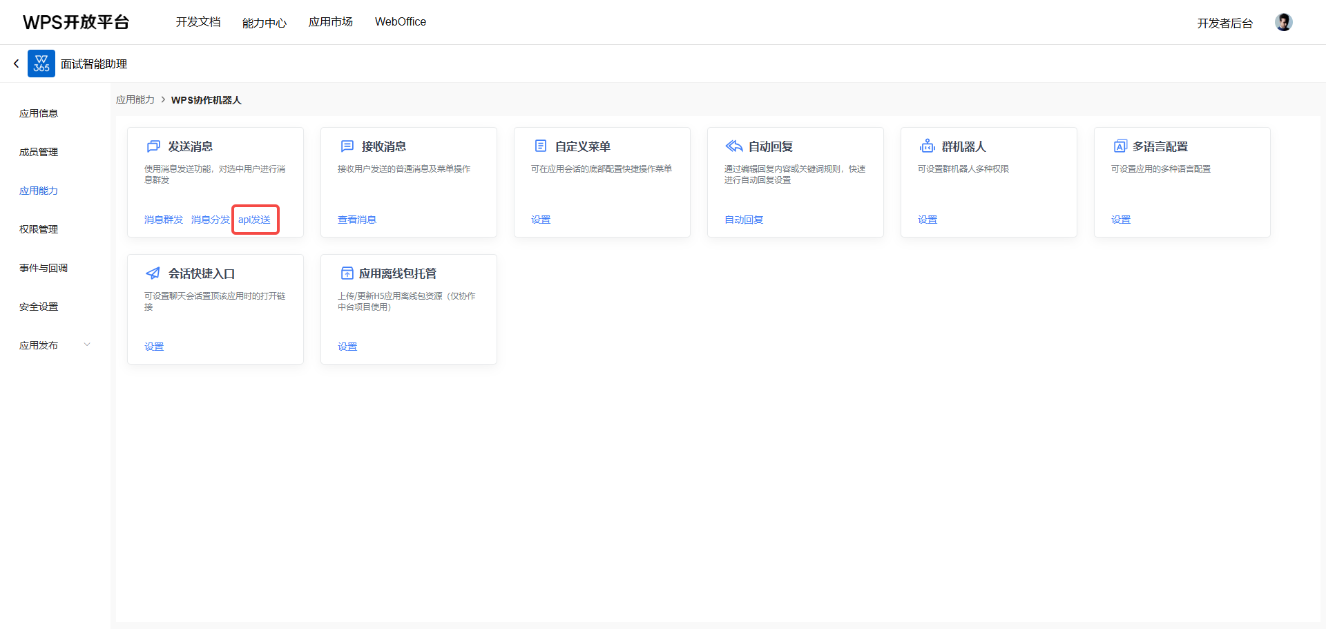Open 设置 in the 群机器人 card

click(x=928, y=220)
